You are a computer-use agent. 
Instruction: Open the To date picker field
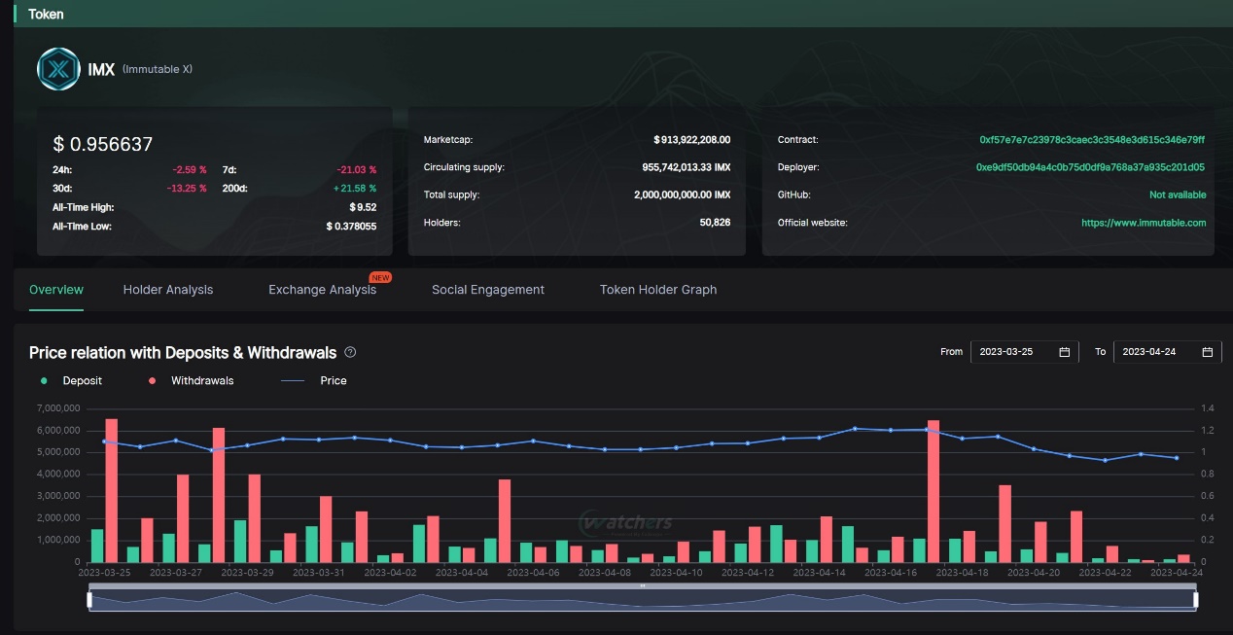coord(1159,352)
